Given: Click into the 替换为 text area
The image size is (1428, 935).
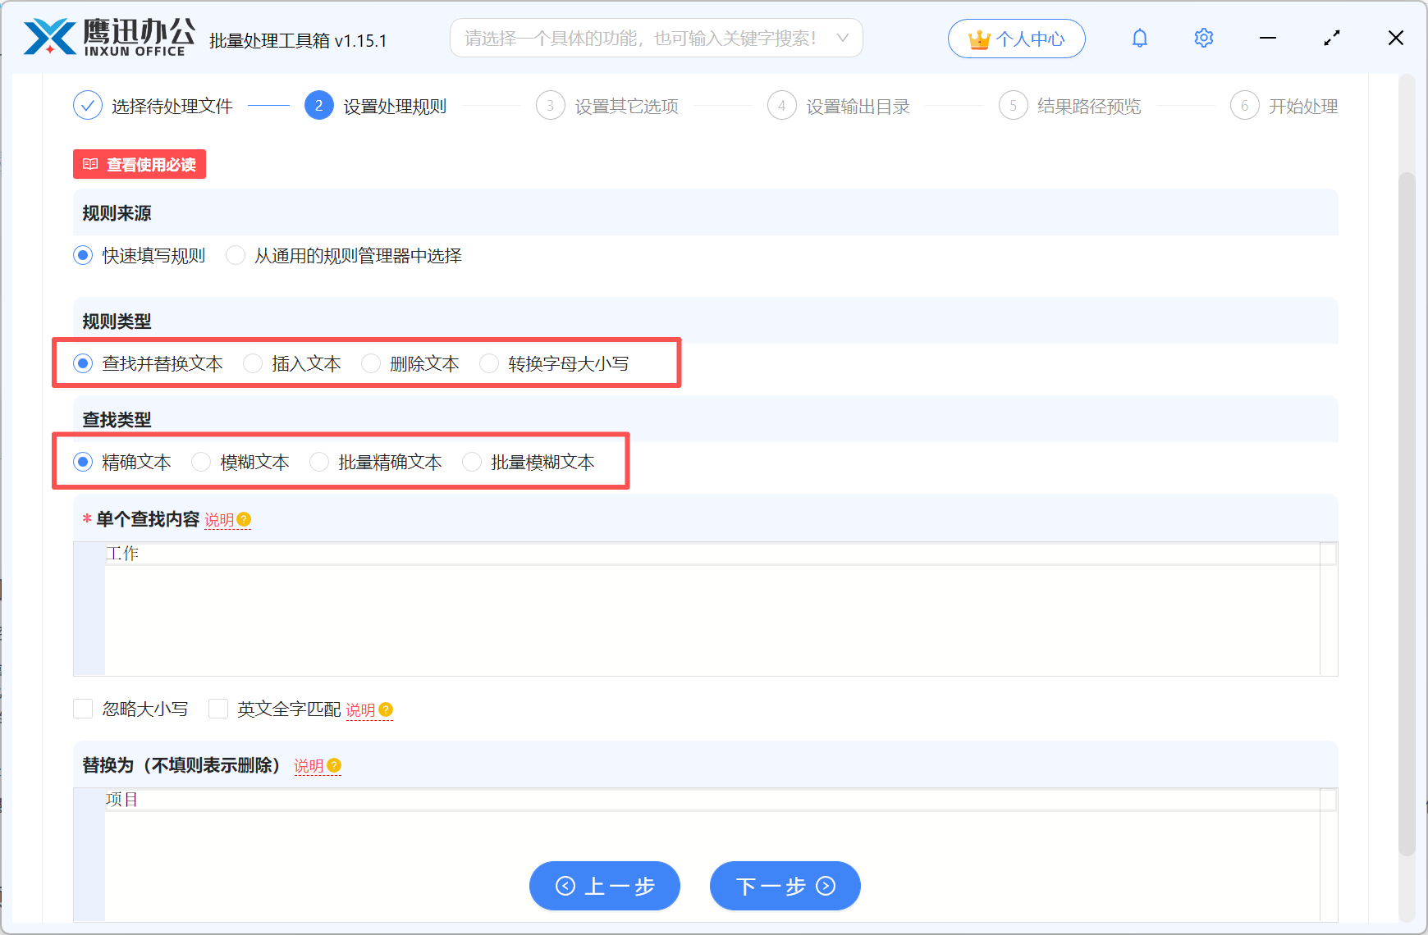Looking at the screenshot, I should pos(706,854).
